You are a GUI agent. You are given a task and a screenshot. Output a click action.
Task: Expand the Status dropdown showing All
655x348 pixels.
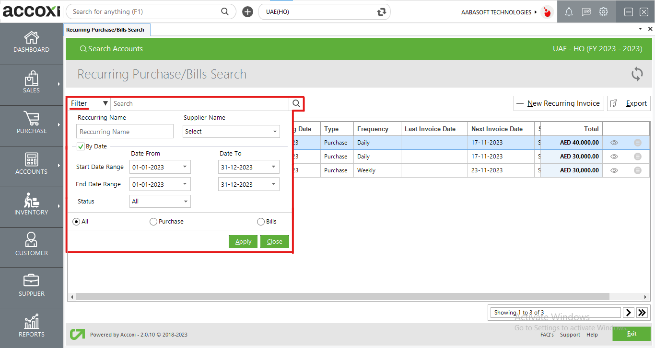tap(160, 201)
